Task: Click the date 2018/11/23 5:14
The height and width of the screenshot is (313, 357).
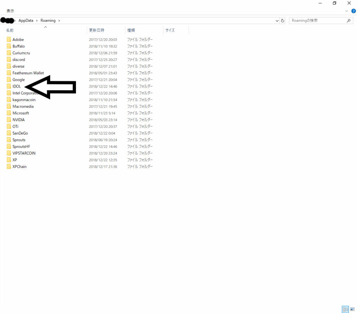Action: coord(102,113)
